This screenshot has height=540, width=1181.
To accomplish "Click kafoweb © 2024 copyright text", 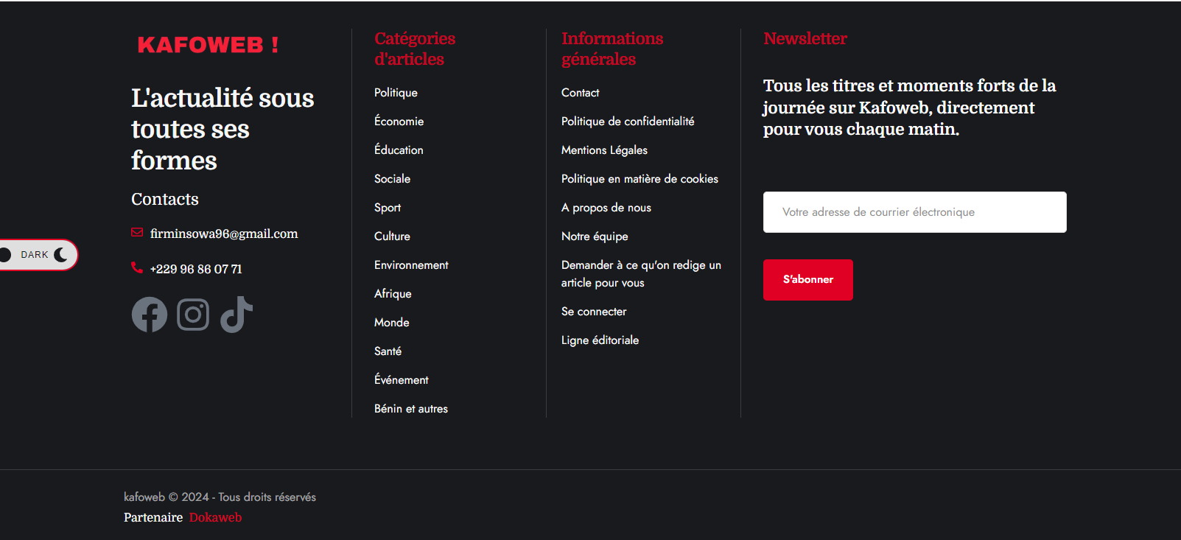I will 220,497.
